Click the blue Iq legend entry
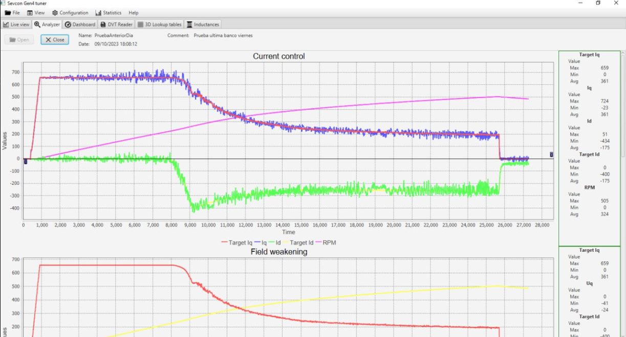Viewport: 626px width, 337px height. point(262,242)
